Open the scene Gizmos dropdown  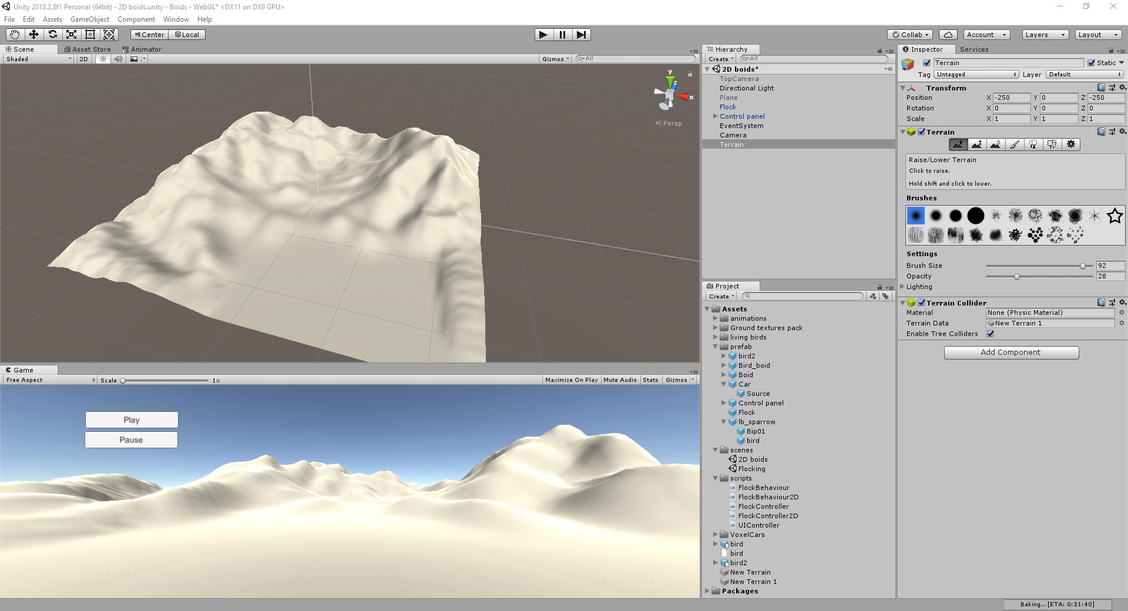point(555,59)
